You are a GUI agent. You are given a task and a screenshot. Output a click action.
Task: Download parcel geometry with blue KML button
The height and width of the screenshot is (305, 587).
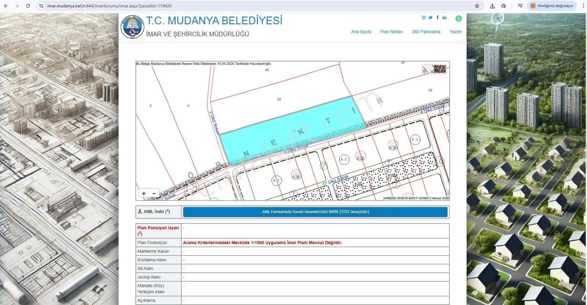pyautogui.click(x=315, y=212)
